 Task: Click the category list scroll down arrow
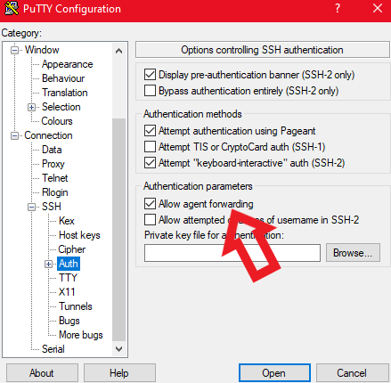119,349
